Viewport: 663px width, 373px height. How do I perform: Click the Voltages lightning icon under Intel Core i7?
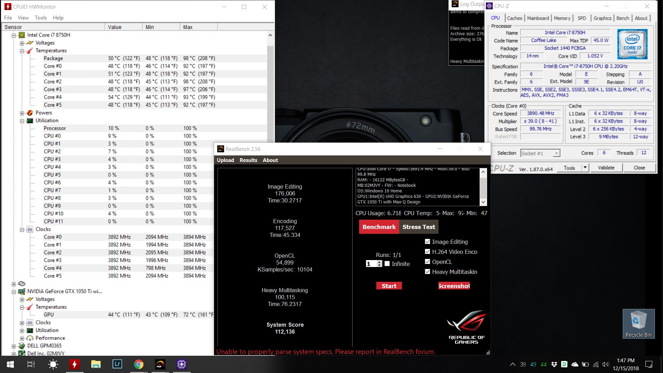(x=30, y=43)
